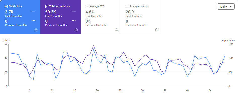Uncheck the Total clicks checkbox
The width and height of the screenshot is (238, 100).
click(x=6, y=6)
